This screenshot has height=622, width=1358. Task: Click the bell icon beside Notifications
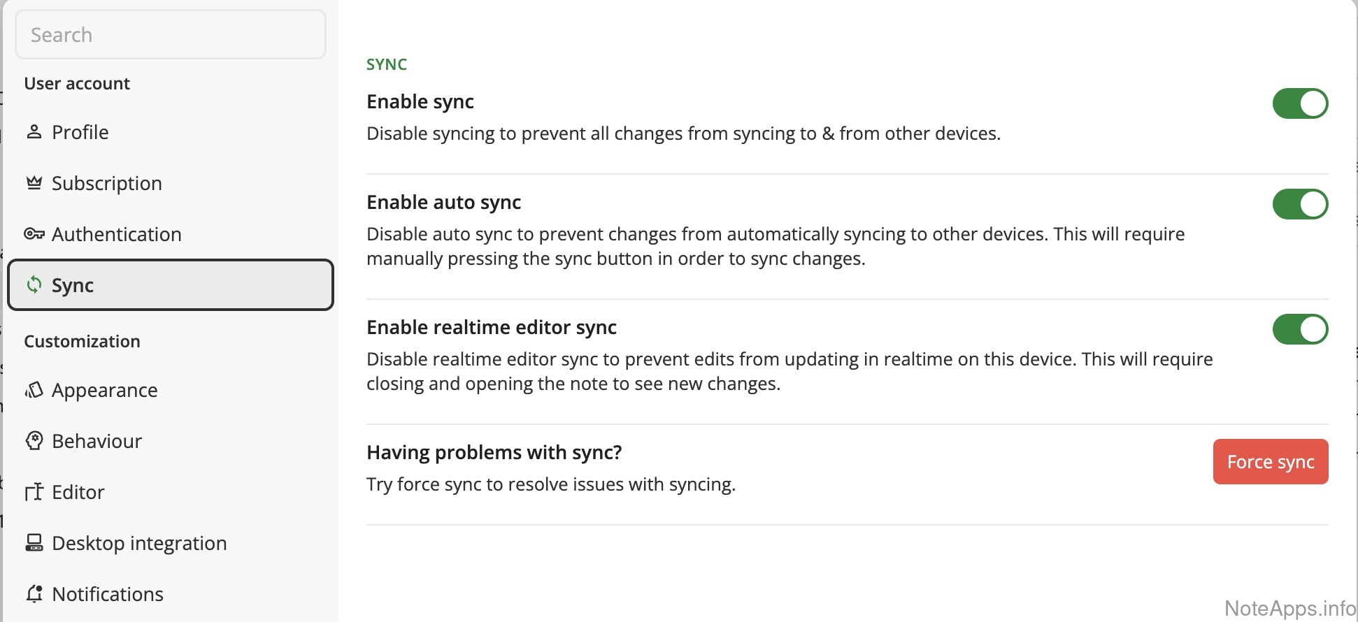tap(34, 594)
